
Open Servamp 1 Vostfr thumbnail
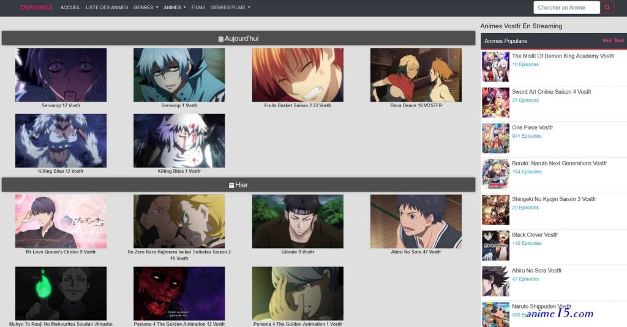[179, 75]
